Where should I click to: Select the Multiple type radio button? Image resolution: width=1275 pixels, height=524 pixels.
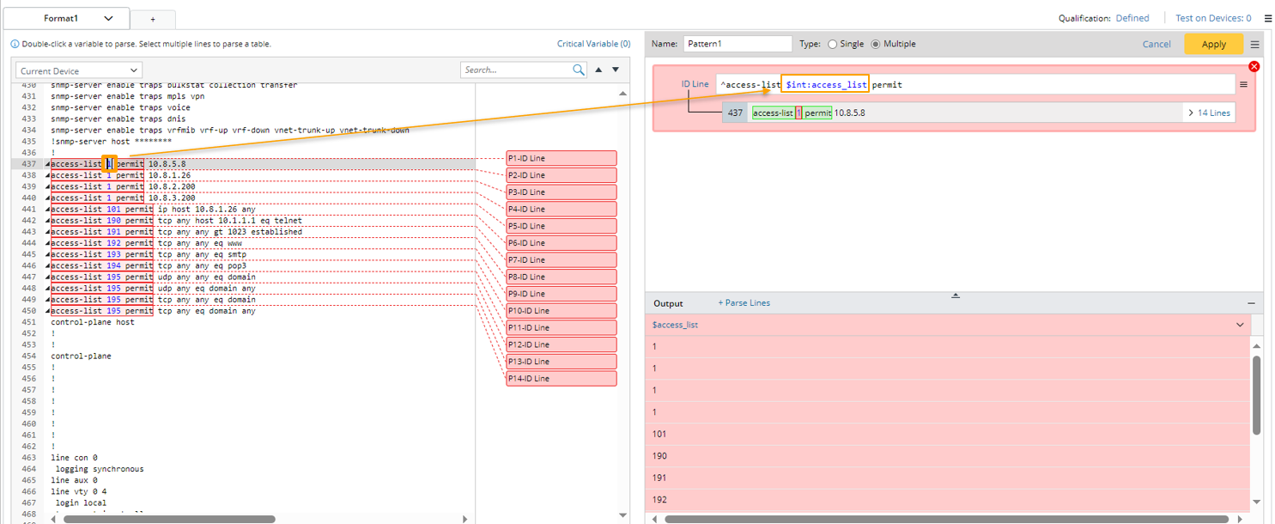tap(876, 44)
